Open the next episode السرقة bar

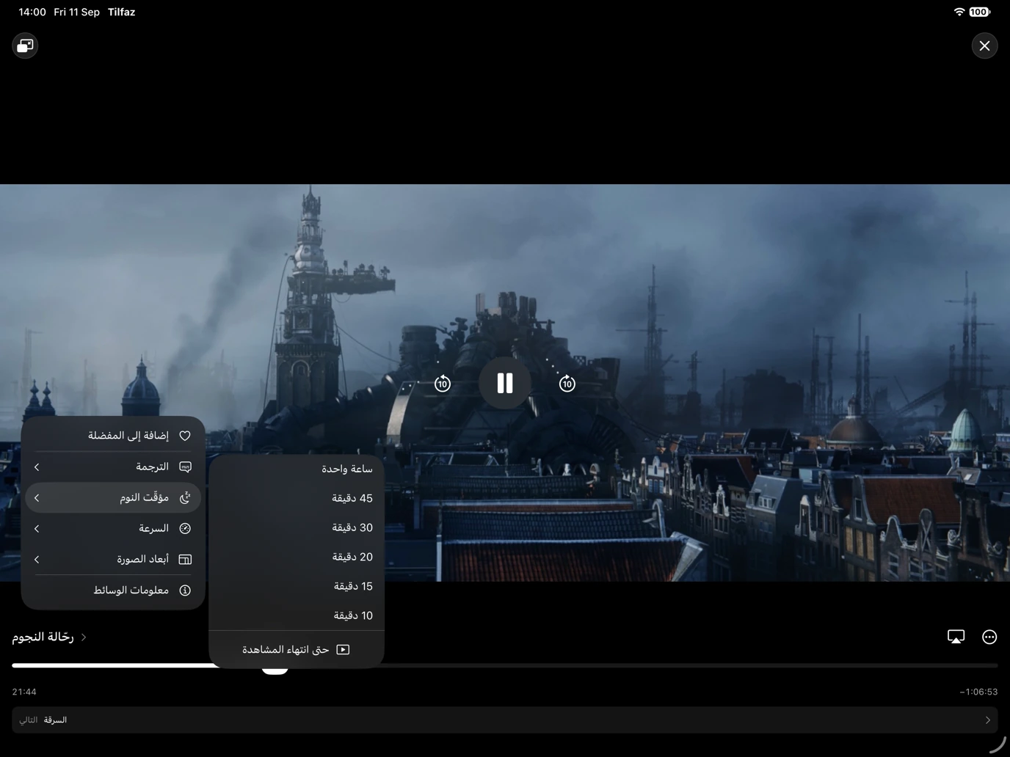click(505, 720)
